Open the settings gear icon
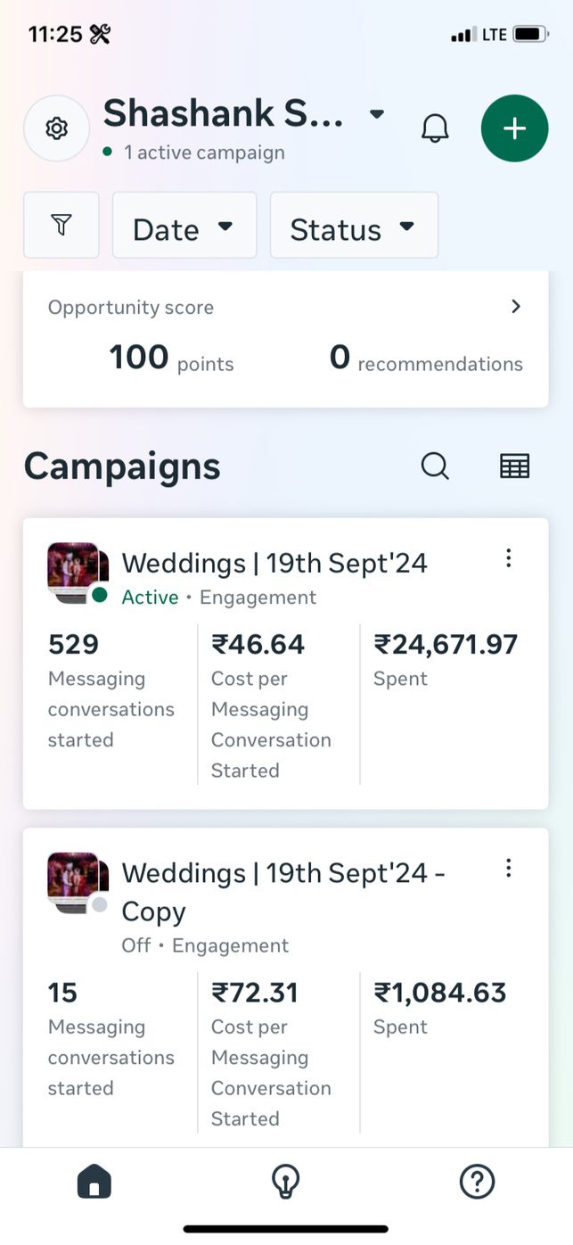Image resolution: width=573 pixels, height=1245 pixels. click(56, 128)
